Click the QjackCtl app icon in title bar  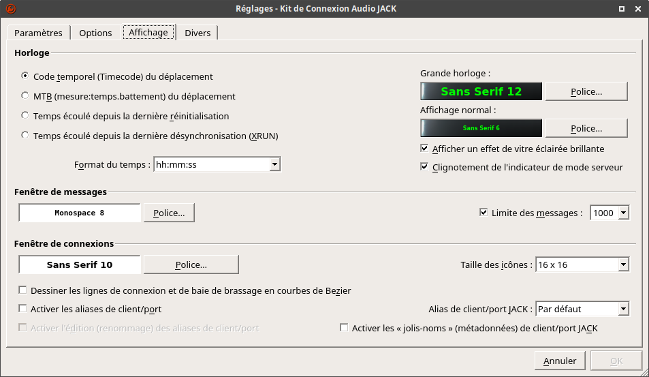(11, 9)
